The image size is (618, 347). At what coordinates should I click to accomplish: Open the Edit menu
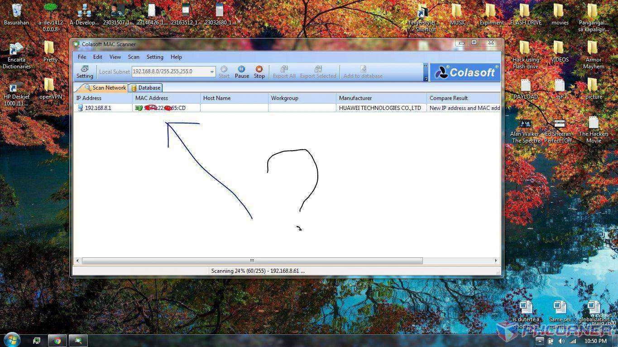pos(98,57)
